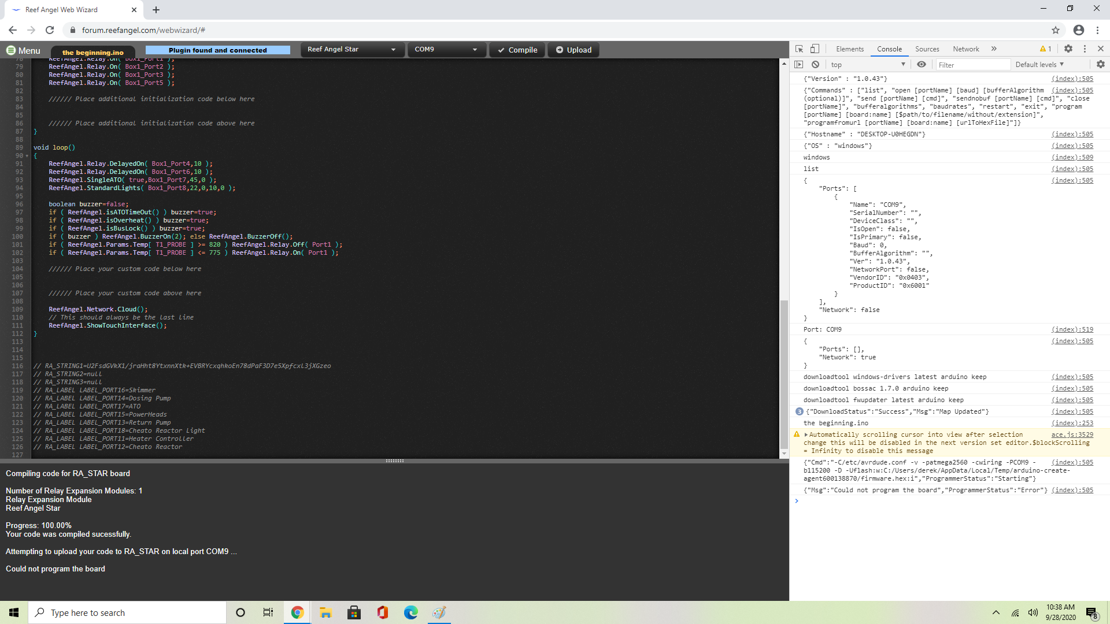Toggle the live expression eye icon

coord(922,65)
